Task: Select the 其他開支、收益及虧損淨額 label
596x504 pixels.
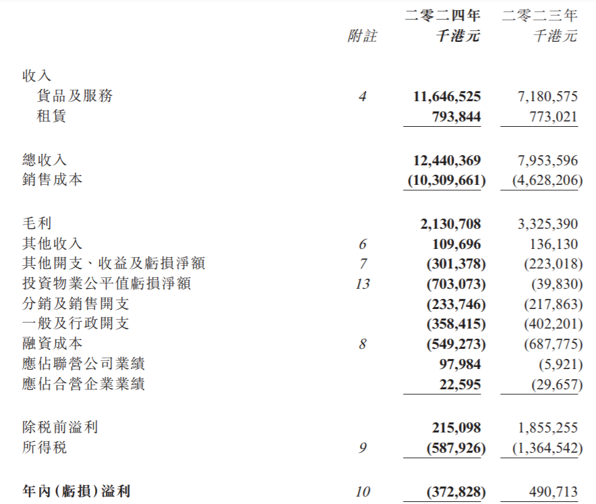Action: [114, 263]
